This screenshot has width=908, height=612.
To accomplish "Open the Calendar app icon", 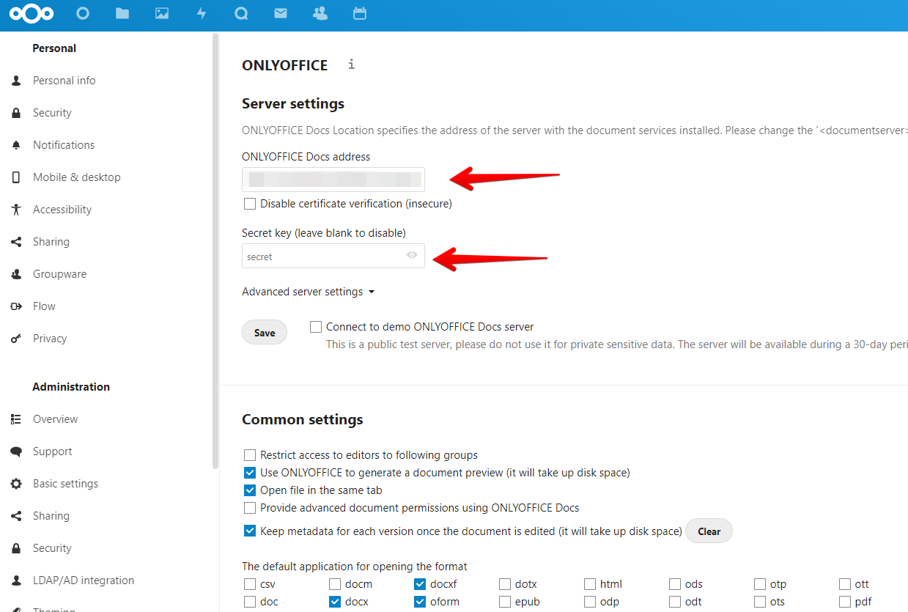I will click(x=360, y=13).
